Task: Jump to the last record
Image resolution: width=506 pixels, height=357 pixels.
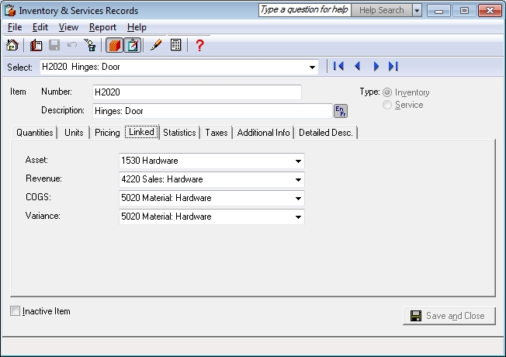Action: 393,67
